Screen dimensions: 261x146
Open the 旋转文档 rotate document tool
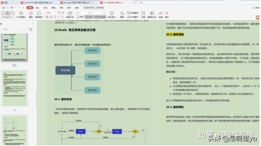click(70, 14)
